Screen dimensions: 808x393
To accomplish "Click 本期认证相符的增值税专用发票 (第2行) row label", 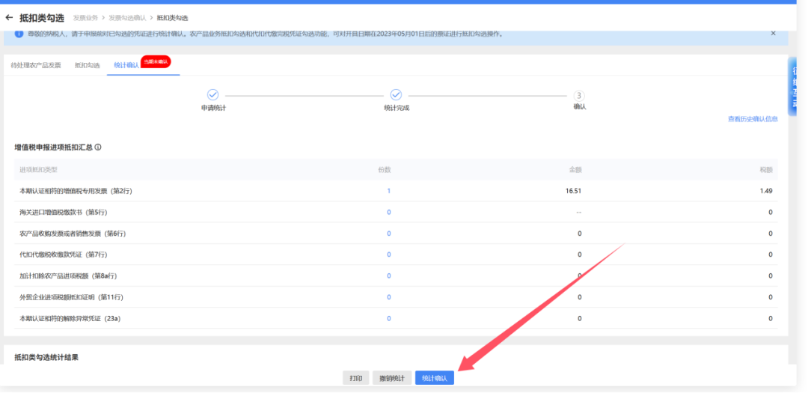I will pyautogui.click(x=76, y=191).
